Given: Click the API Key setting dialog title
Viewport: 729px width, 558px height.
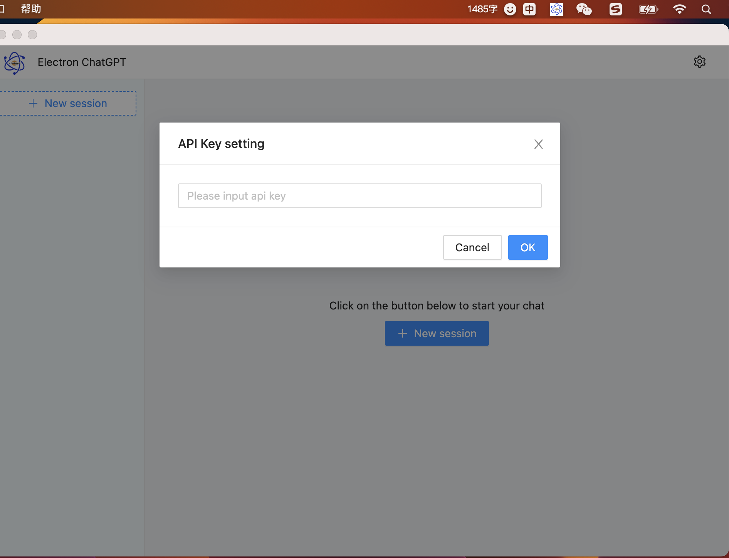Looking at the screenshot, I should (x=221, y=144).
